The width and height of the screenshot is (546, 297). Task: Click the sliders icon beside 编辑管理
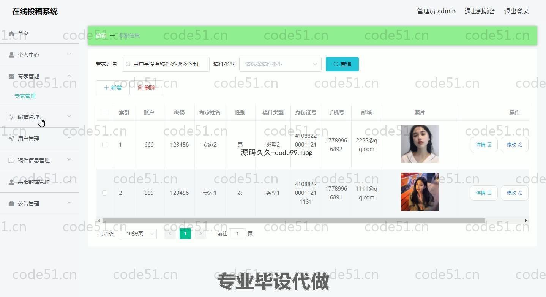11,117
